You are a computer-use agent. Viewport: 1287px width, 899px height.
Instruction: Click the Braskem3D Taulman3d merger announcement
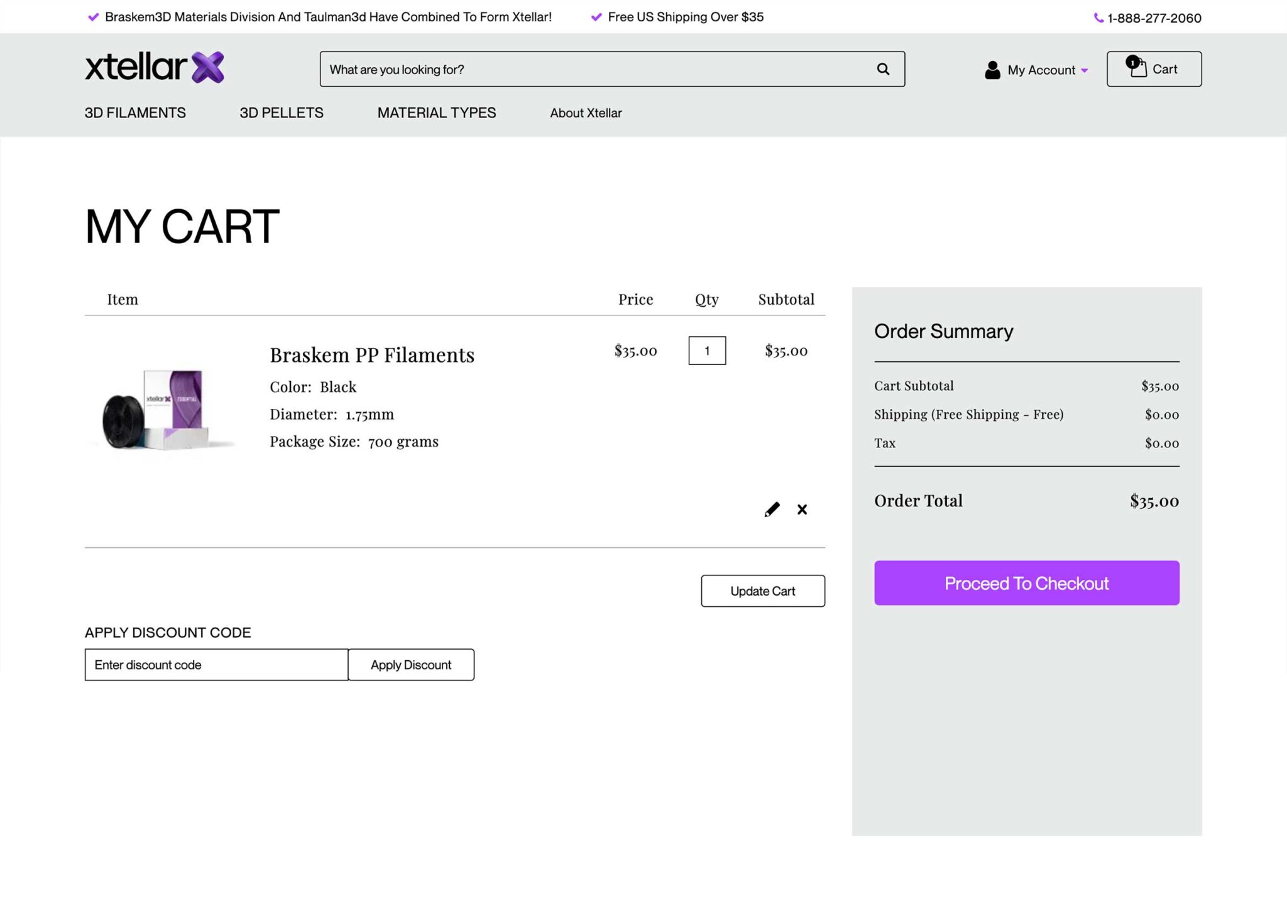(328, 17)
